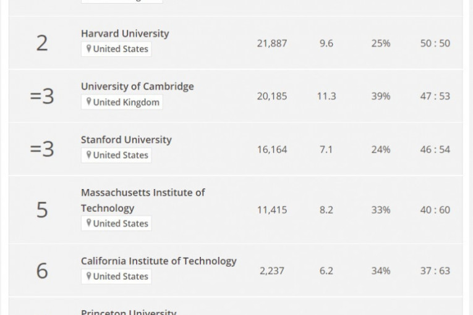Click MIT's United States location tag
Viewport: 473px width, 315px height.
121,224
